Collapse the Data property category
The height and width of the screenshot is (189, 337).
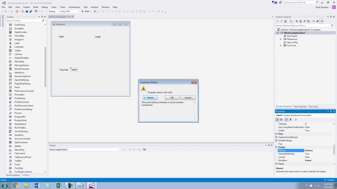[x=276, y=134]
